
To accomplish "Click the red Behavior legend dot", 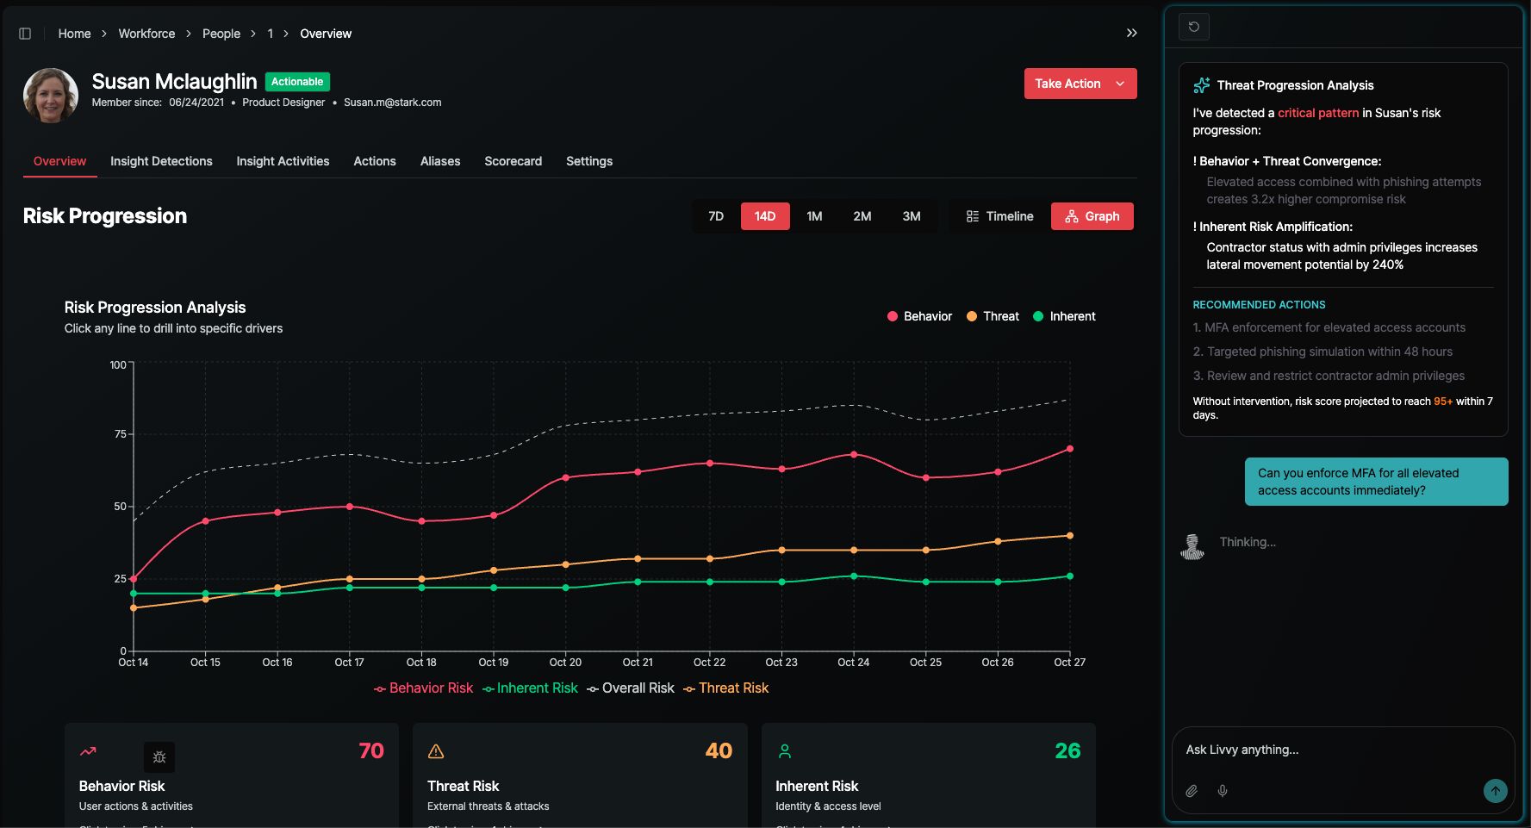I will pyautogui.click(x=893, y=316).
